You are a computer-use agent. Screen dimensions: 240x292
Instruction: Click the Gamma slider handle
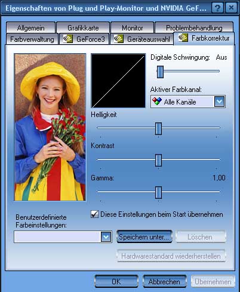point(158,192)
